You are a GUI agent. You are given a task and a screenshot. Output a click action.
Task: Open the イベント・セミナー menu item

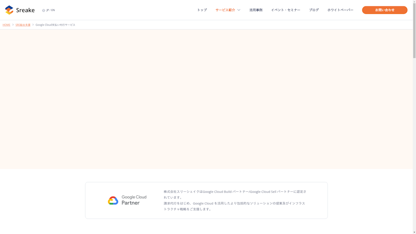pyautogui.click(x=286, y=10)
